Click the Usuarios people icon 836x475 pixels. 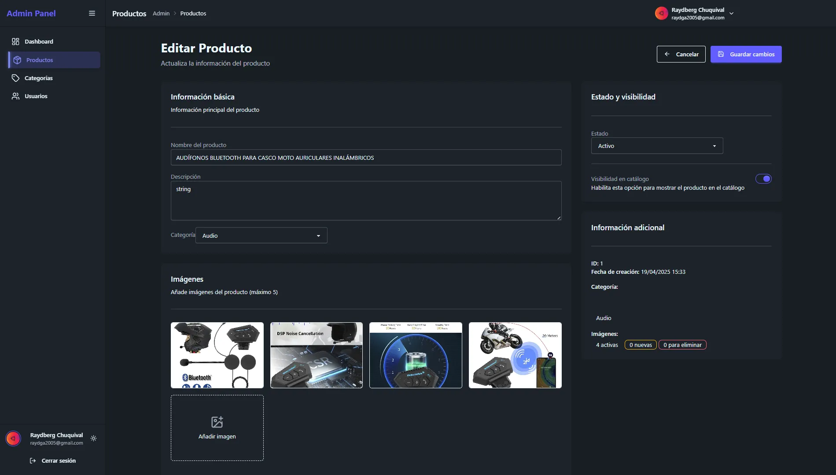click(15, 96)
